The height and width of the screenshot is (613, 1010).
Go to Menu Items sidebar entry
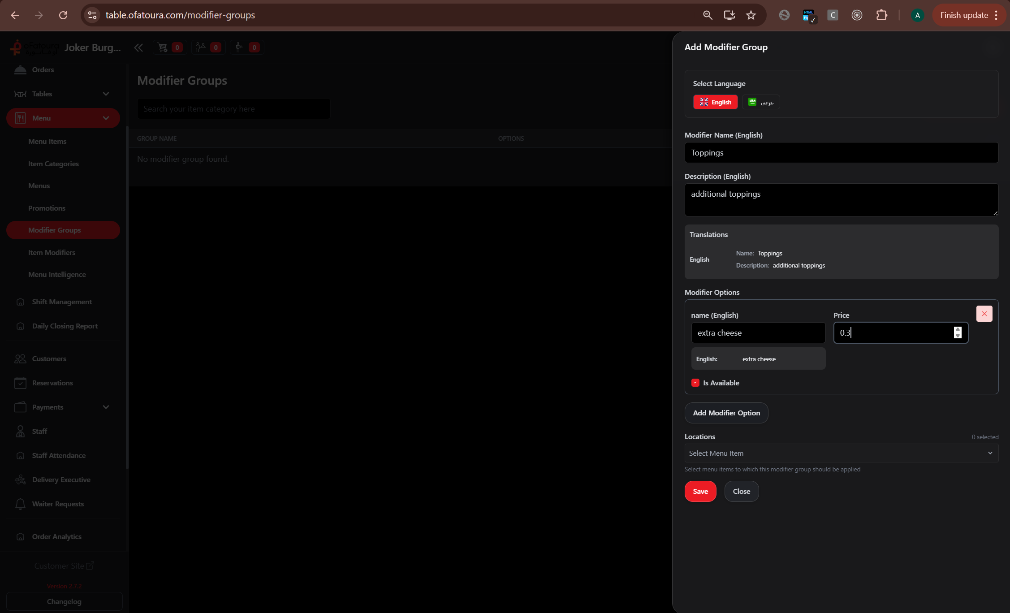coord(47,141)
